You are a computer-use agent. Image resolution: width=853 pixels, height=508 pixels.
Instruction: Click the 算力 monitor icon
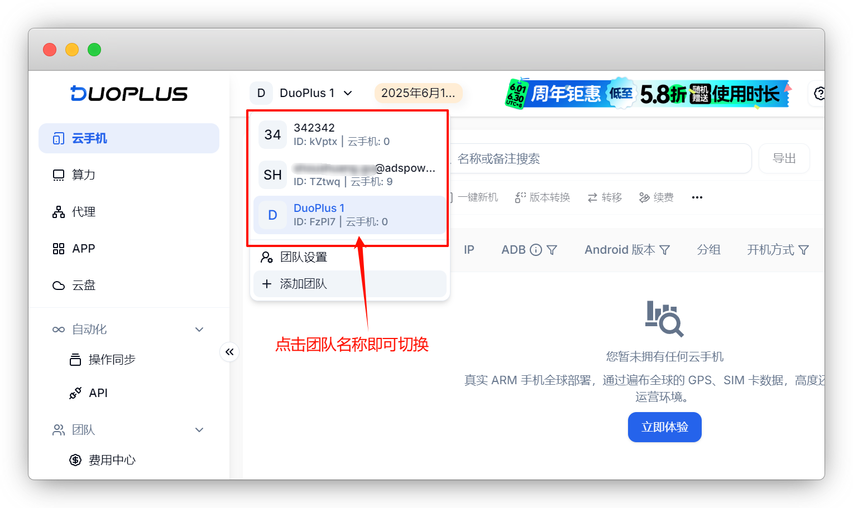click(59, 175)
